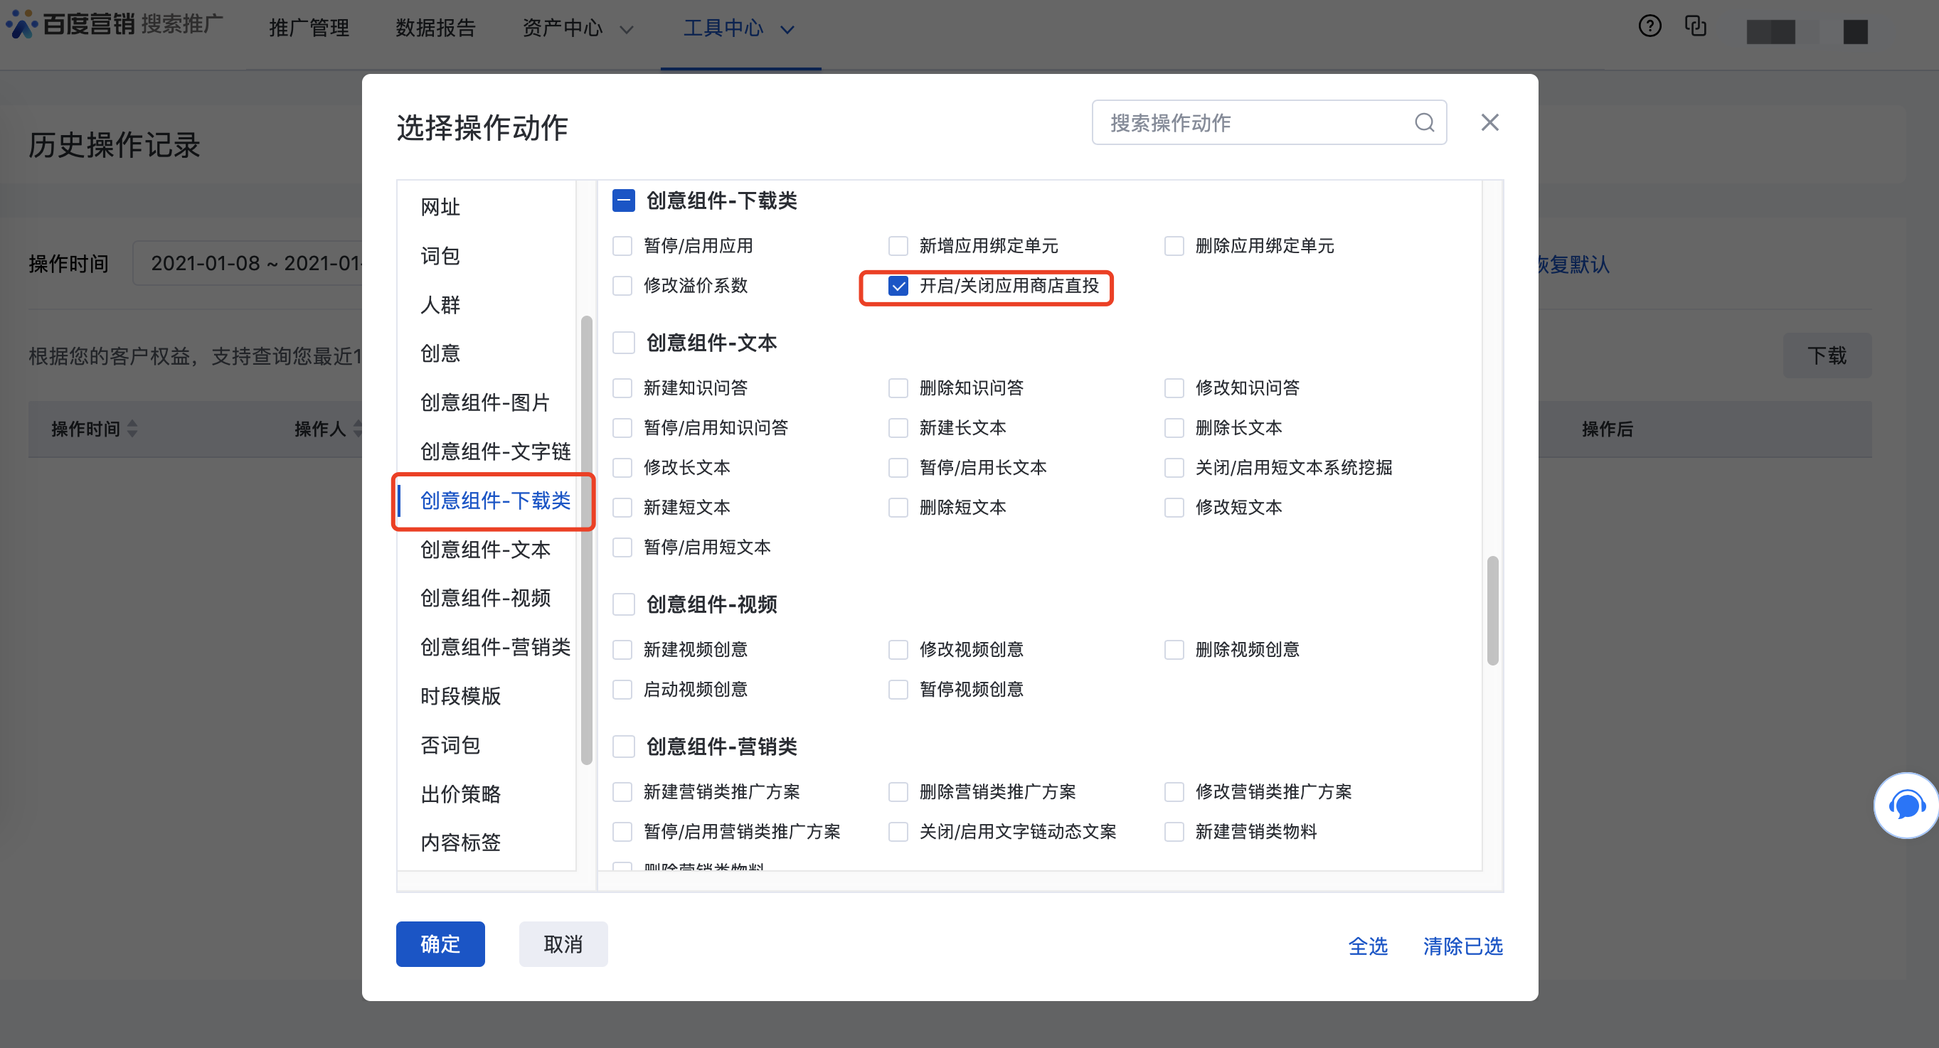Check the 暂停/启用应用 checkbox
Screen dimensions: 1939x1048
point(622,246)
